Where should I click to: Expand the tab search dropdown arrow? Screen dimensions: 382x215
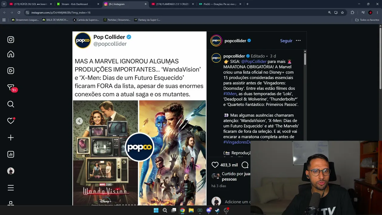click(x=4, y=4)
